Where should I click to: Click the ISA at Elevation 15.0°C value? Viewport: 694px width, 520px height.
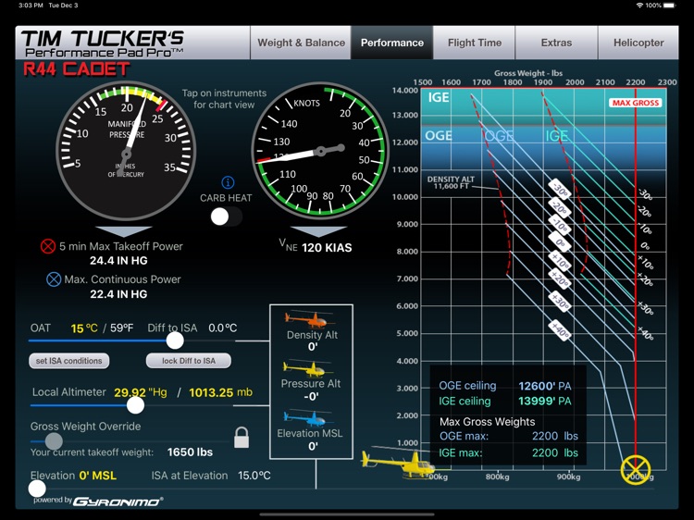tap(254, 476)
